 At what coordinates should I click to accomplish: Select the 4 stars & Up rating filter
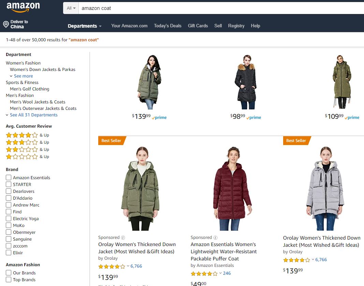(22, 135)
